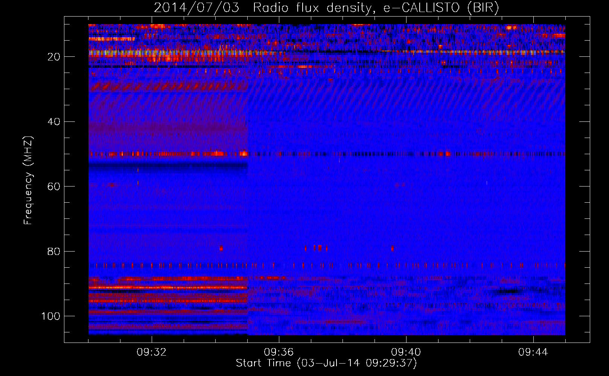
Task: Click the 20 MHz frequency tick label
Action: (54, 57)
